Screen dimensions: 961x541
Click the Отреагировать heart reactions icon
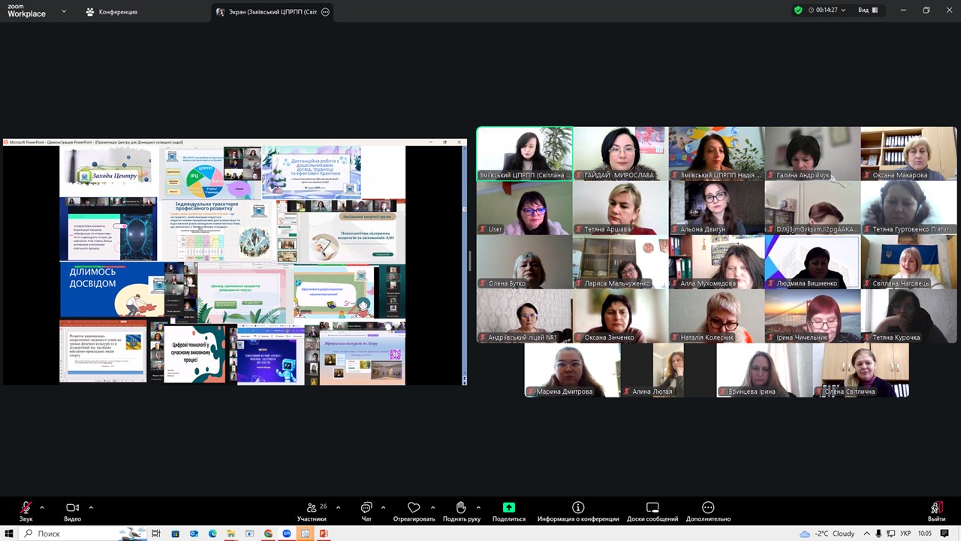click(x=414, y=509)
